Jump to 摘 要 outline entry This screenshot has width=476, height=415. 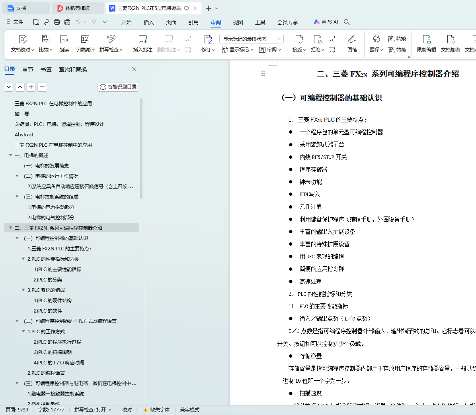click(x=22, y=114)
